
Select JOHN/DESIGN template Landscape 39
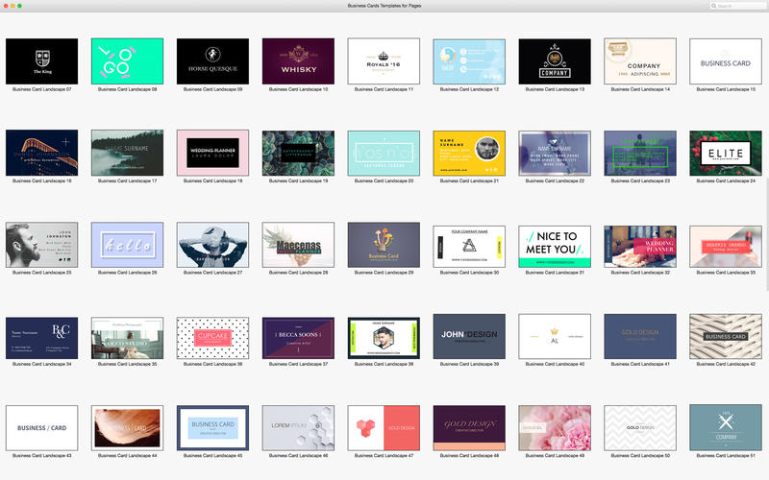(x=469, y=336)
